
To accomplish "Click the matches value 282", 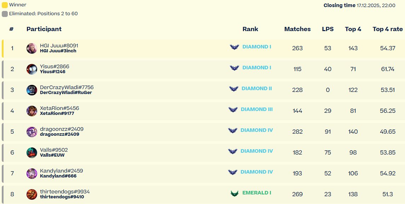I will coord(297,132).
